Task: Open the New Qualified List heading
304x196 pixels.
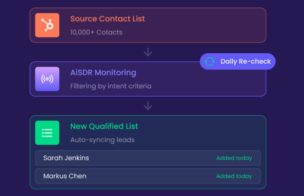Action: click(104, 126)
